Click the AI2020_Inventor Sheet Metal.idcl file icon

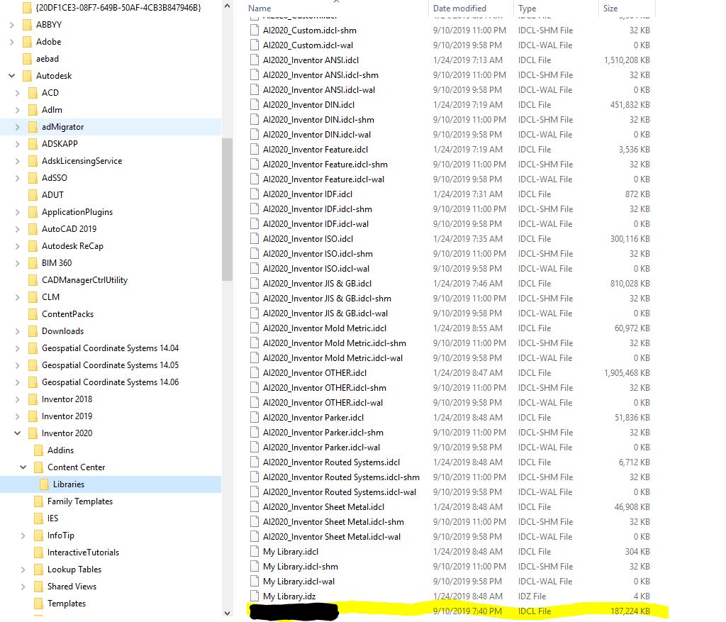(x=252, y=506)
